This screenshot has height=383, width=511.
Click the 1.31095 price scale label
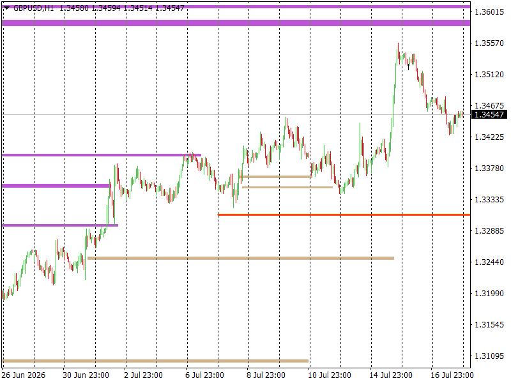click(489, 356)
